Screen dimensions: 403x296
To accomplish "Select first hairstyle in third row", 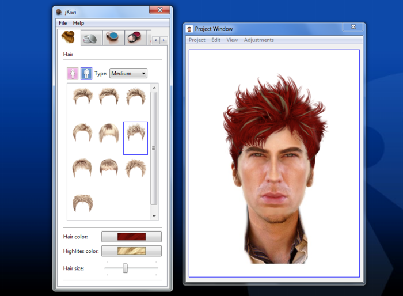I will click(x=82, y=168).
